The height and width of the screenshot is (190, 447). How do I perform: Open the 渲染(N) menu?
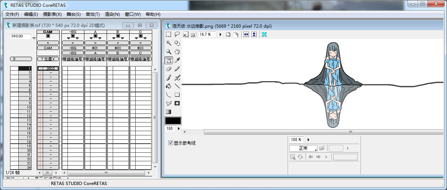(112, 14)
